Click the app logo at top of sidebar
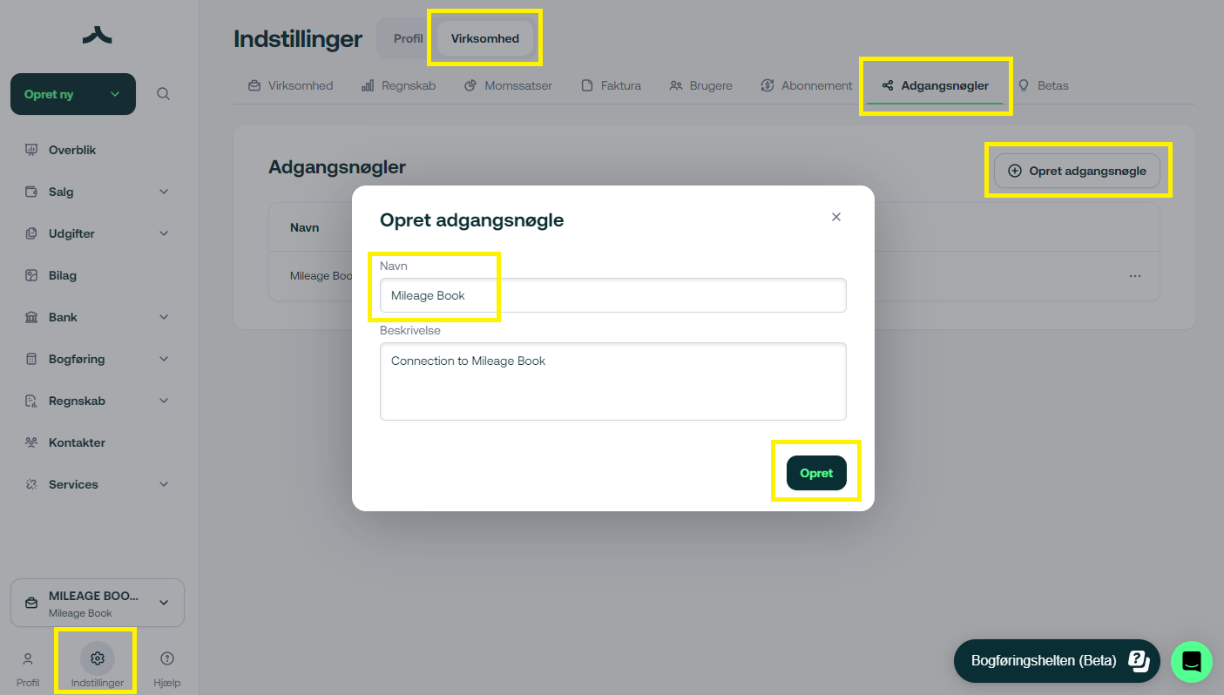Screen dimensions: 1224x695 click(98, 35)
